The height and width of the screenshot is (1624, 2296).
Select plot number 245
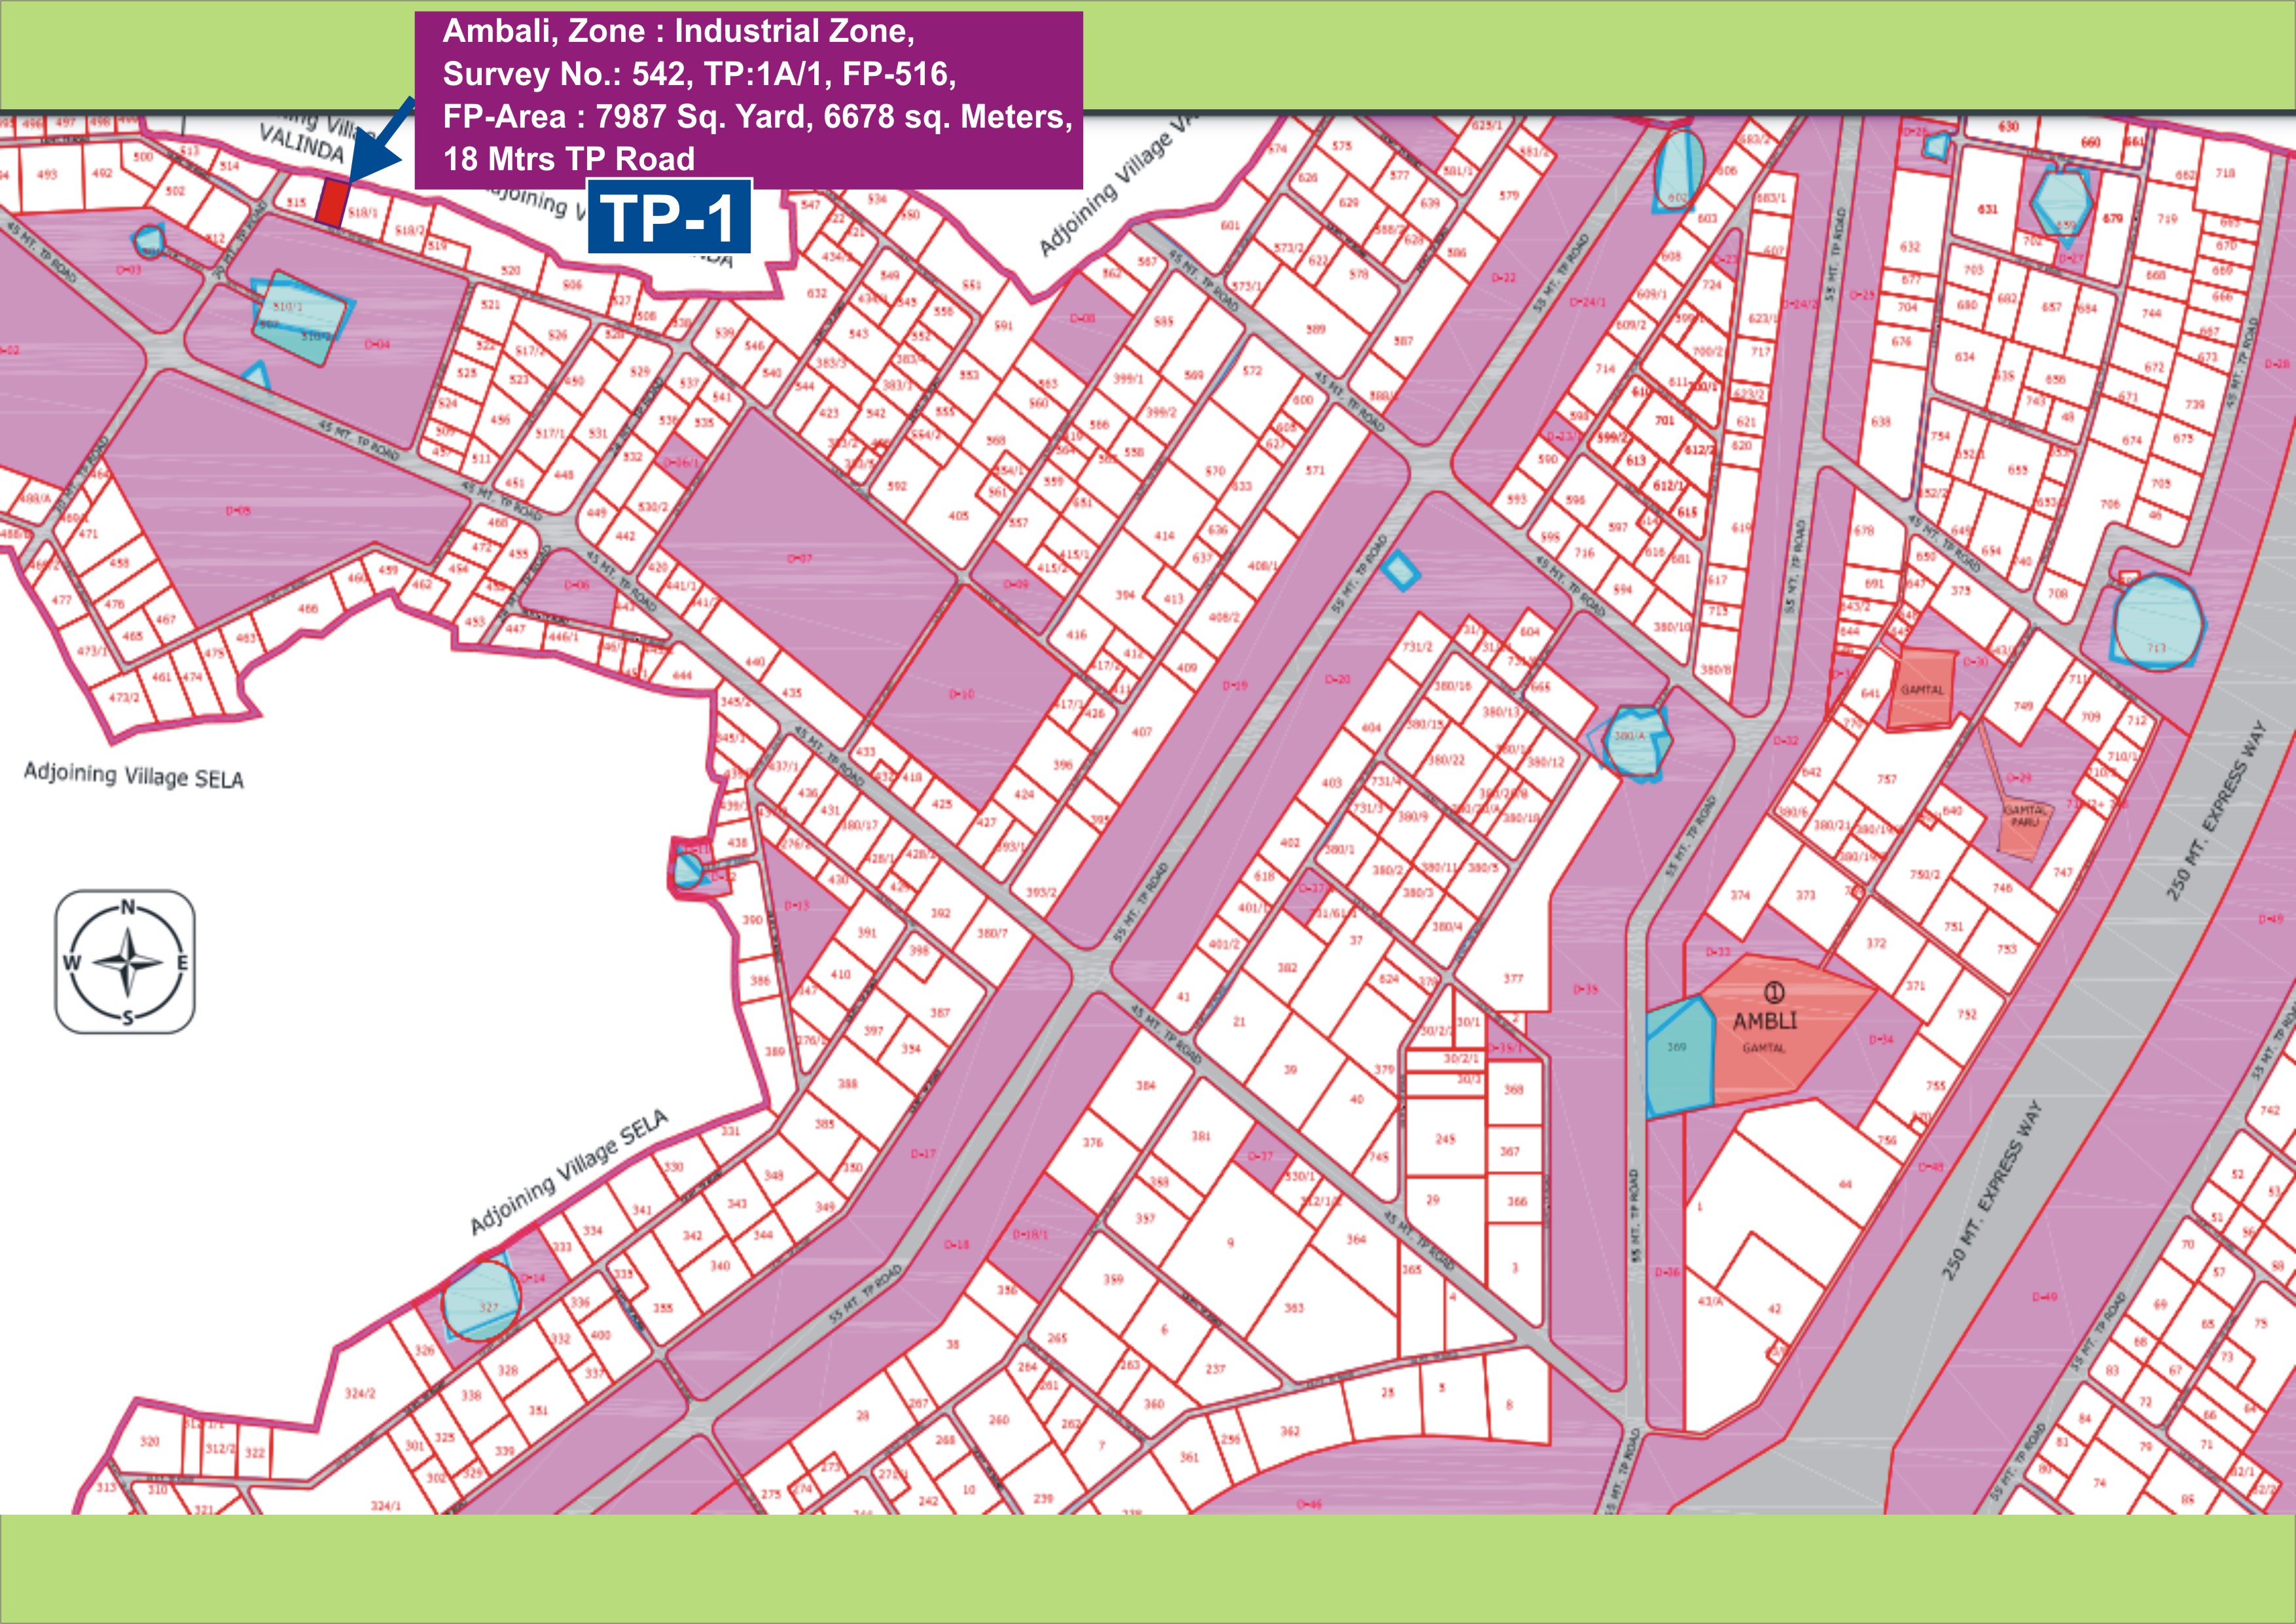point(1445,1139)
